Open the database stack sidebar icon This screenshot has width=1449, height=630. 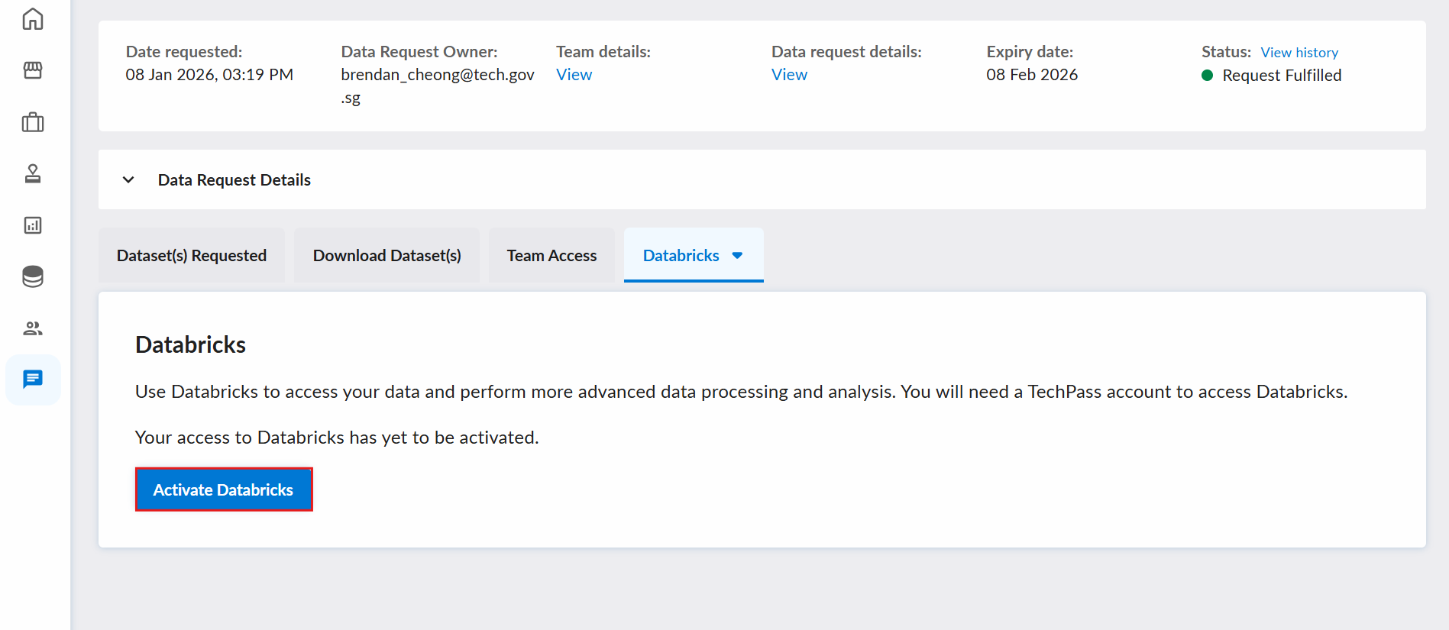pos(33,276)
